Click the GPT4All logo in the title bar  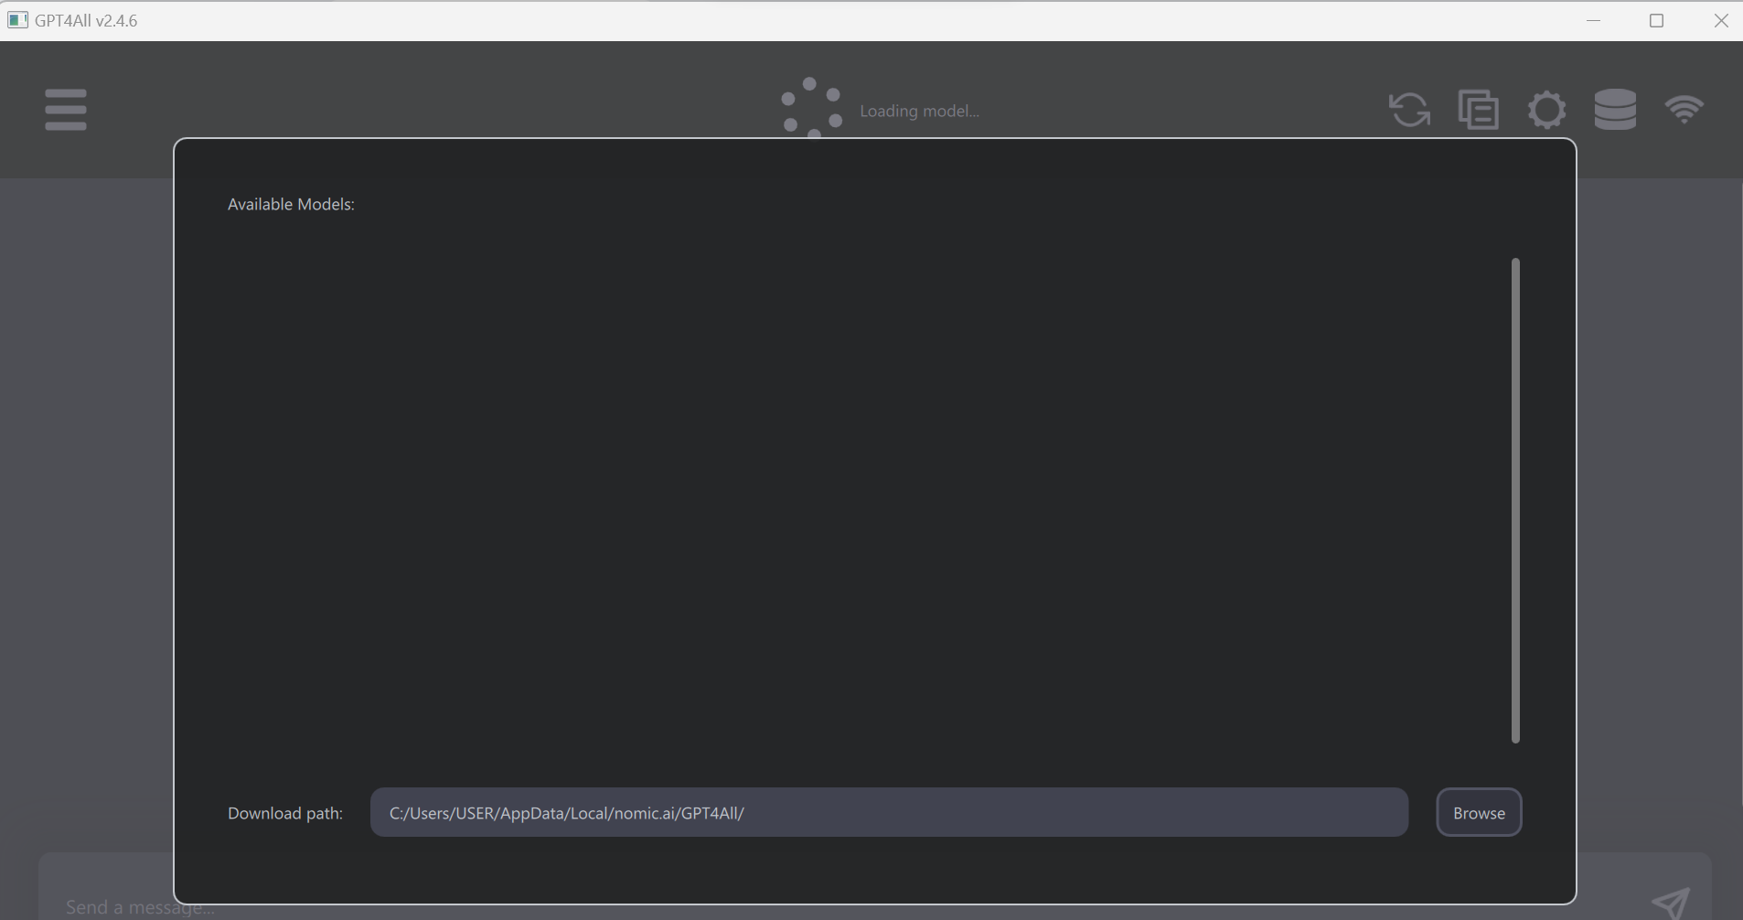coord(17,19)
